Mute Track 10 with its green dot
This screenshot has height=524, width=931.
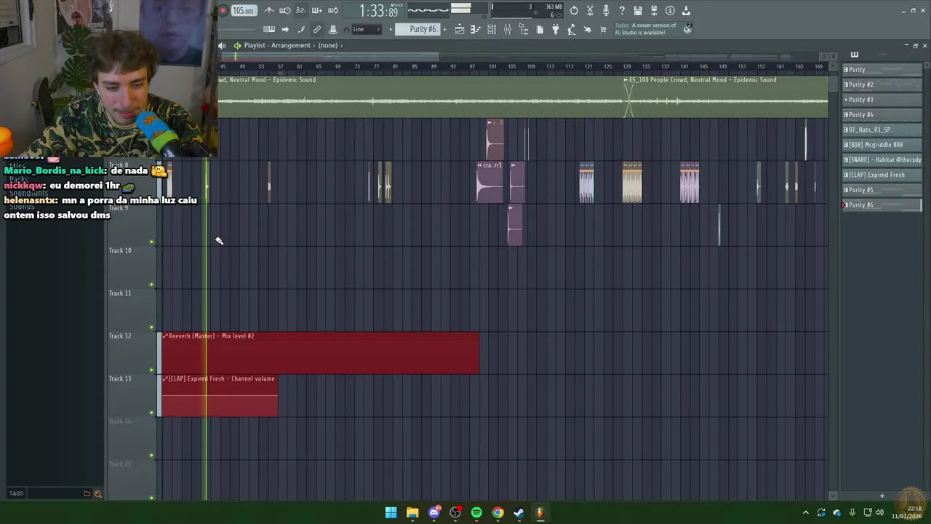tap(152, 285)
